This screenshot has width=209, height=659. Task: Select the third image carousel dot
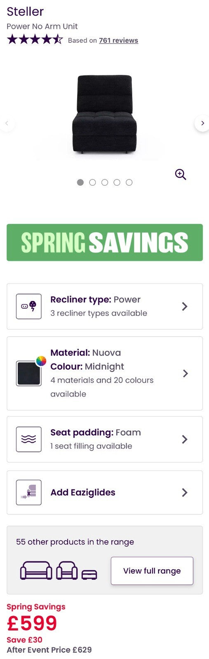105,182
